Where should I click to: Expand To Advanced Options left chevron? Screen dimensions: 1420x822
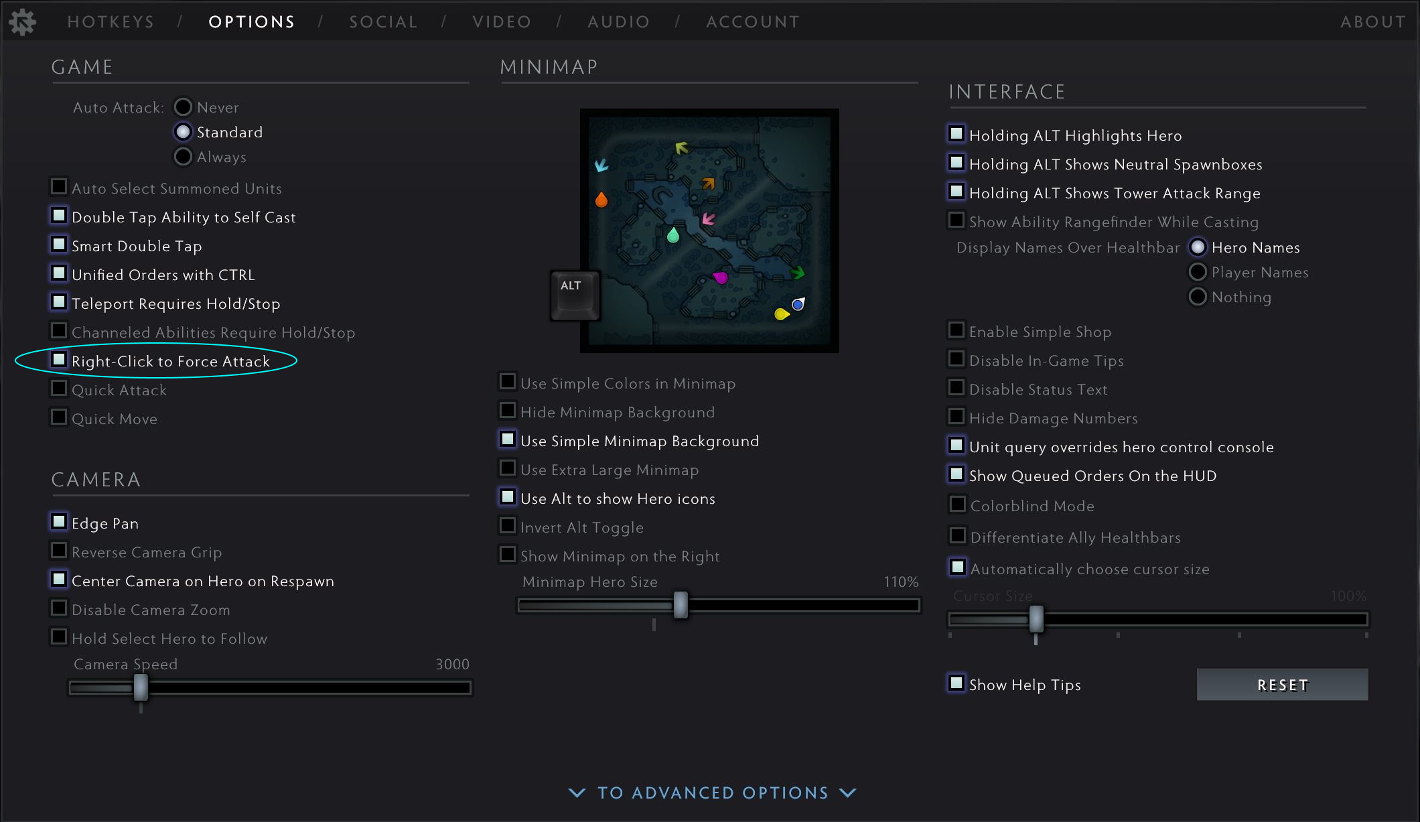coord(577,793)
